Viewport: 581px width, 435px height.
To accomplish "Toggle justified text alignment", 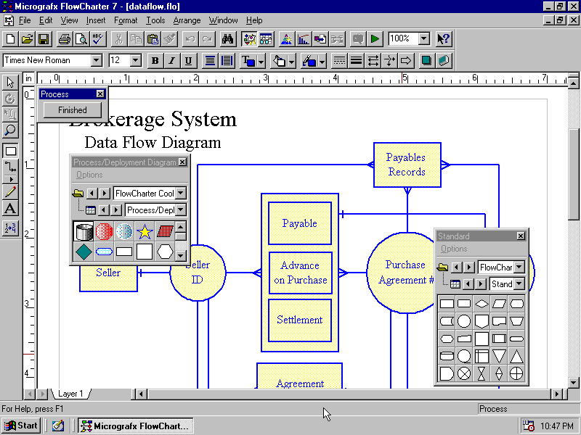I will pyautogui.click(x=227, y=61).
